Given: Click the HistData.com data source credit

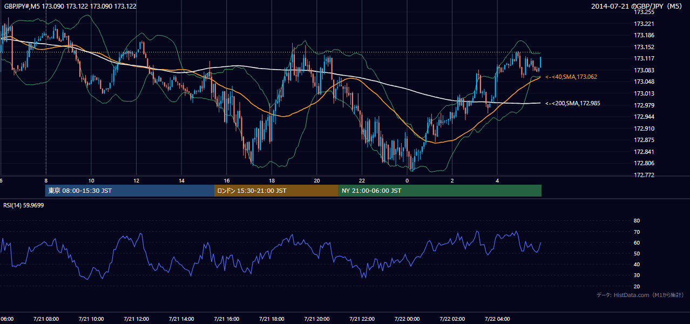Looking at the screenshot, I should pos(640,295).
